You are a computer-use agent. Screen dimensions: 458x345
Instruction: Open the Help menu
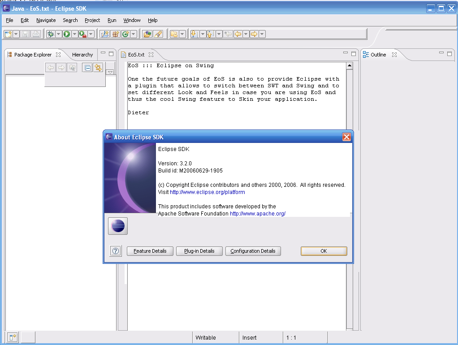pos(152,20)
